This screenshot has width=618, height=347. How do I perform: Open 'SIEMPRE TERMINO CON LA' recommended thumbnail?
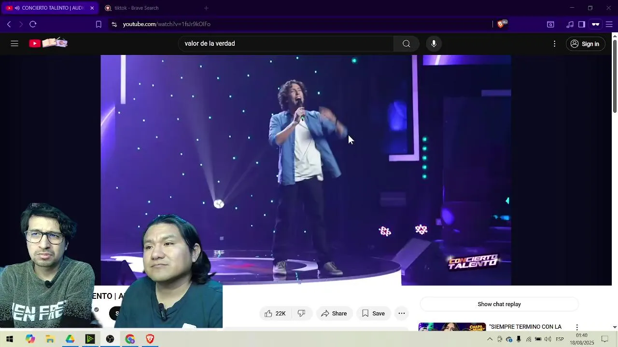point(452,327)
